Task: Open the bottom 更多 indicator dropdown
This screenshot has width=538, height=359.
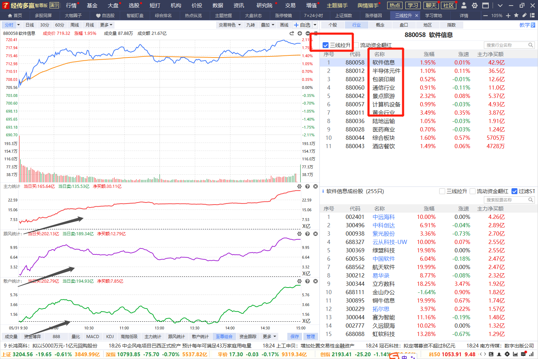Action: tap(269, 337)
